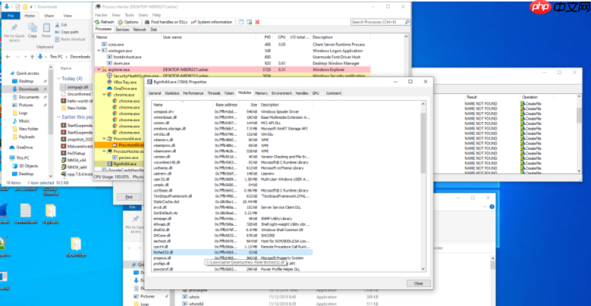Click Find handles or DLLs

coord(165,22)
